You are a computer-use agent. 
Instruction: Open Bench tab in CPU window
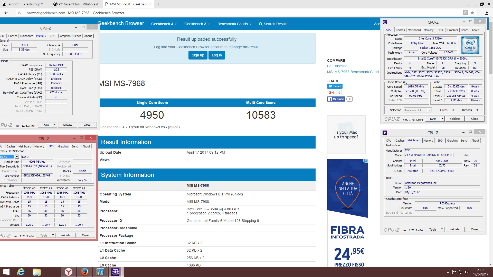click(x=464, y=30)
